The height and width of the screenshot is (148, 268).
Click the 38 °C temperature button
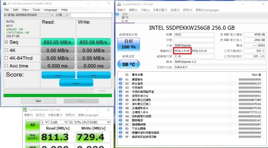pos(128,64)
